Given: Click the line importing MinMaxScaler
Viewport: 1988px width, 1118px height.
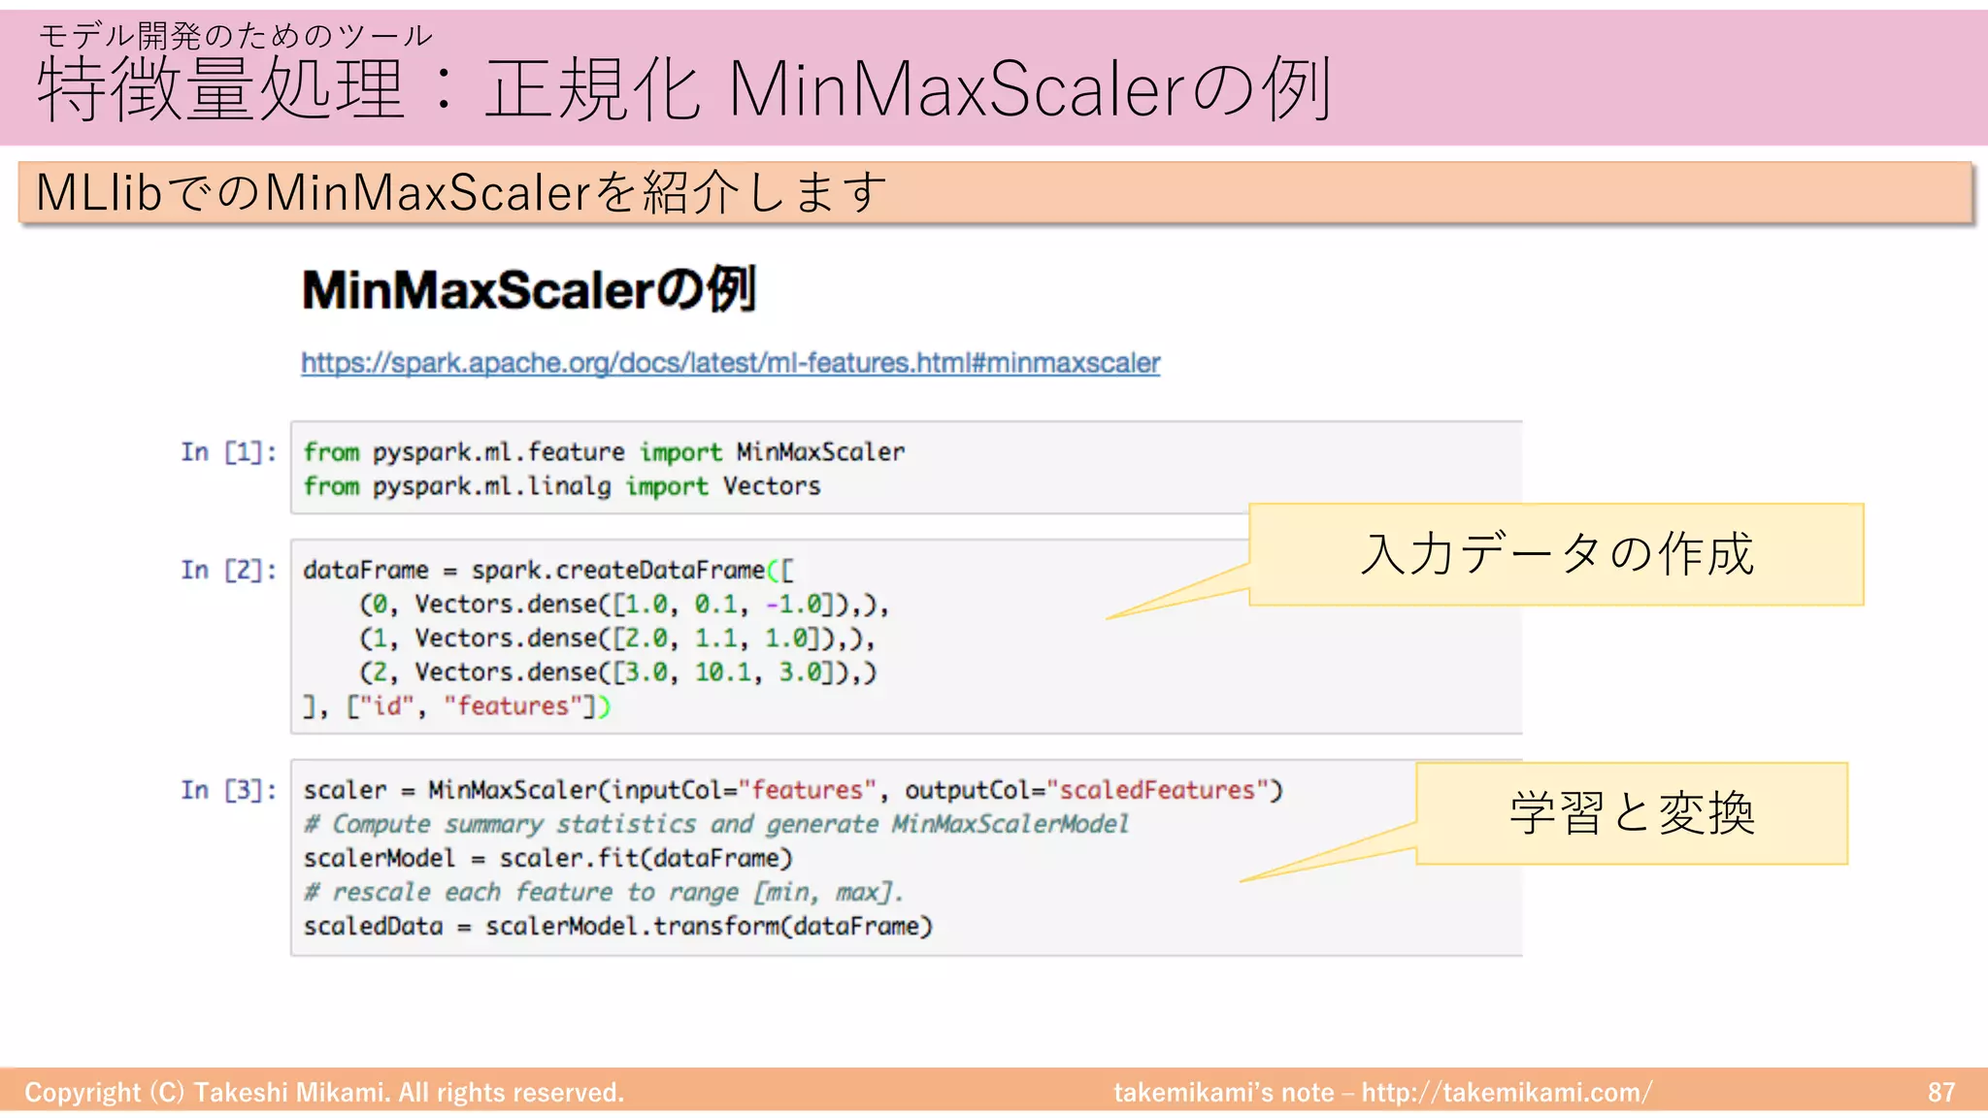Looking at the screenshot, I should point(604,452).
